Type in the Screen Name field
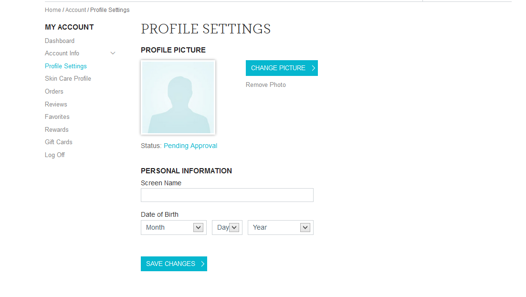526x297 pixels. click(227, 195)
